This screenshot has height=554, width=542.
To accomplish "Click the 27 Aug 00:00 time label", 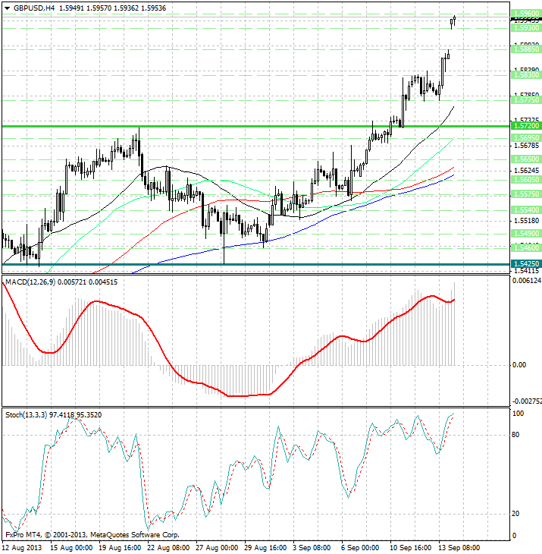I will (x=217, y=548).
